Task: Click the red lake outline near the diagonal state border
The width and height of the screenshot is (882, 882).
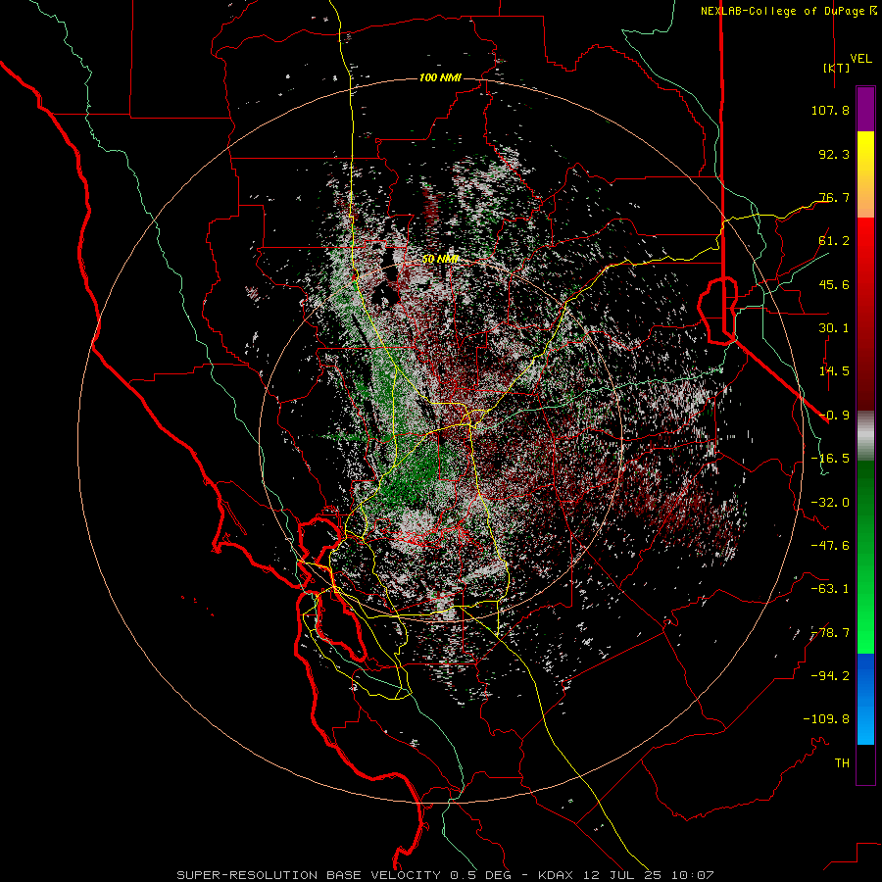Action: 717,310
